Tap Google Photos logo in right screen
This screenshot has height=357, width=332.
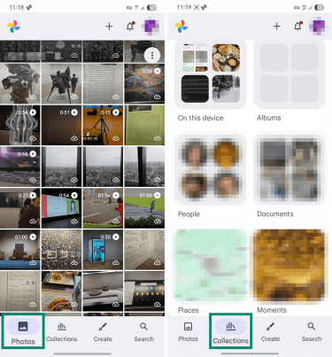[181, 27]
